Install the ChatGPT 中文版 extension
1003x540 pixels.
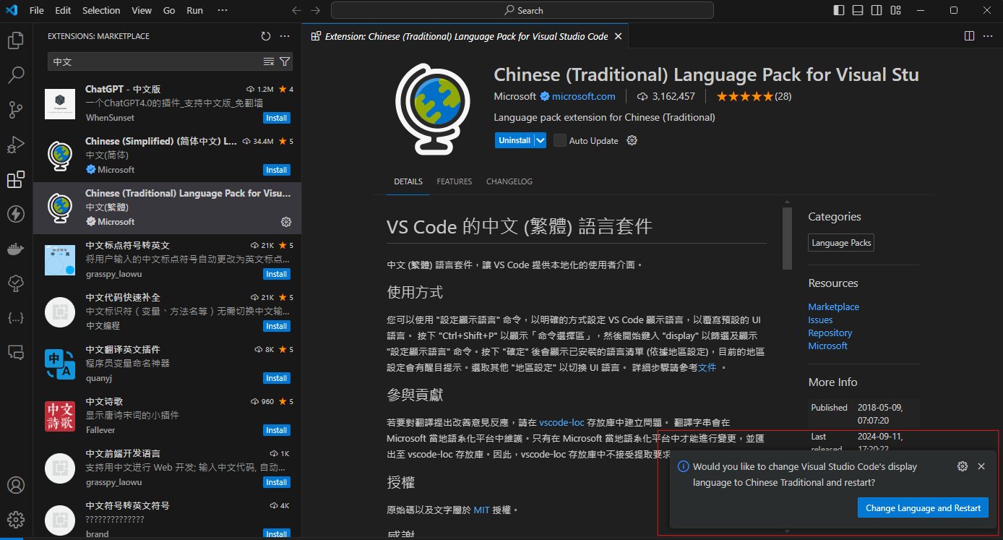[x=276, y=118]
